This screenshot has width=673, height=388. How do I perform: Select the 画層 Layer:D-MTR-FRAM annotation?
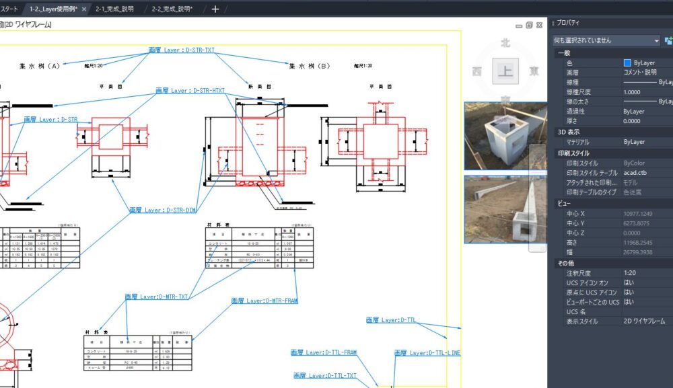[264, 301]
